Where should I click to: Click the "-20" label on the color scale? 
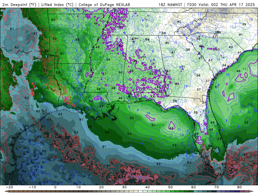[9, 187]
